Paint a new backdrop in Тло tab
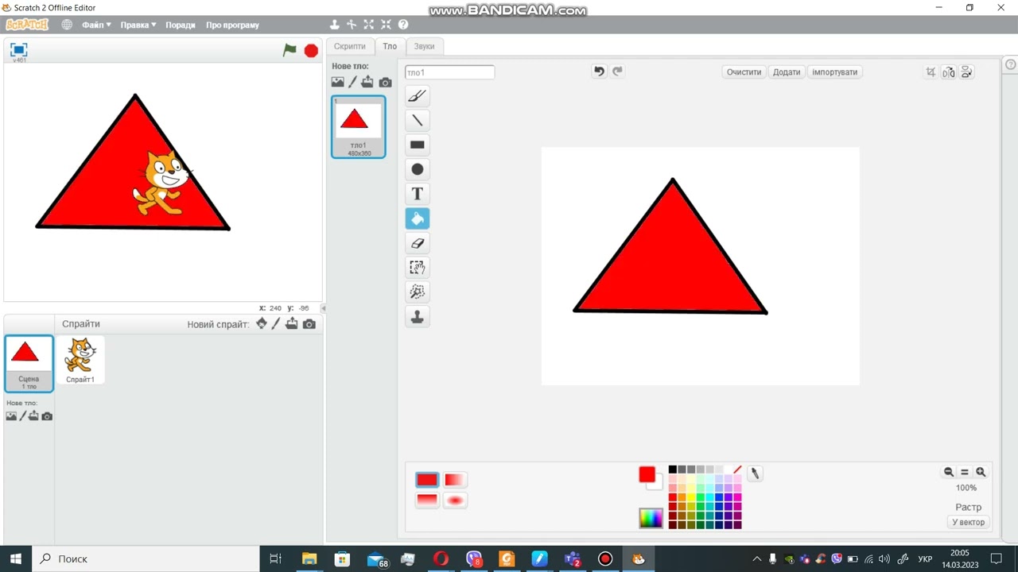Screen dimensions: 1018x572 pyautogui.click(x=353, y=82)
